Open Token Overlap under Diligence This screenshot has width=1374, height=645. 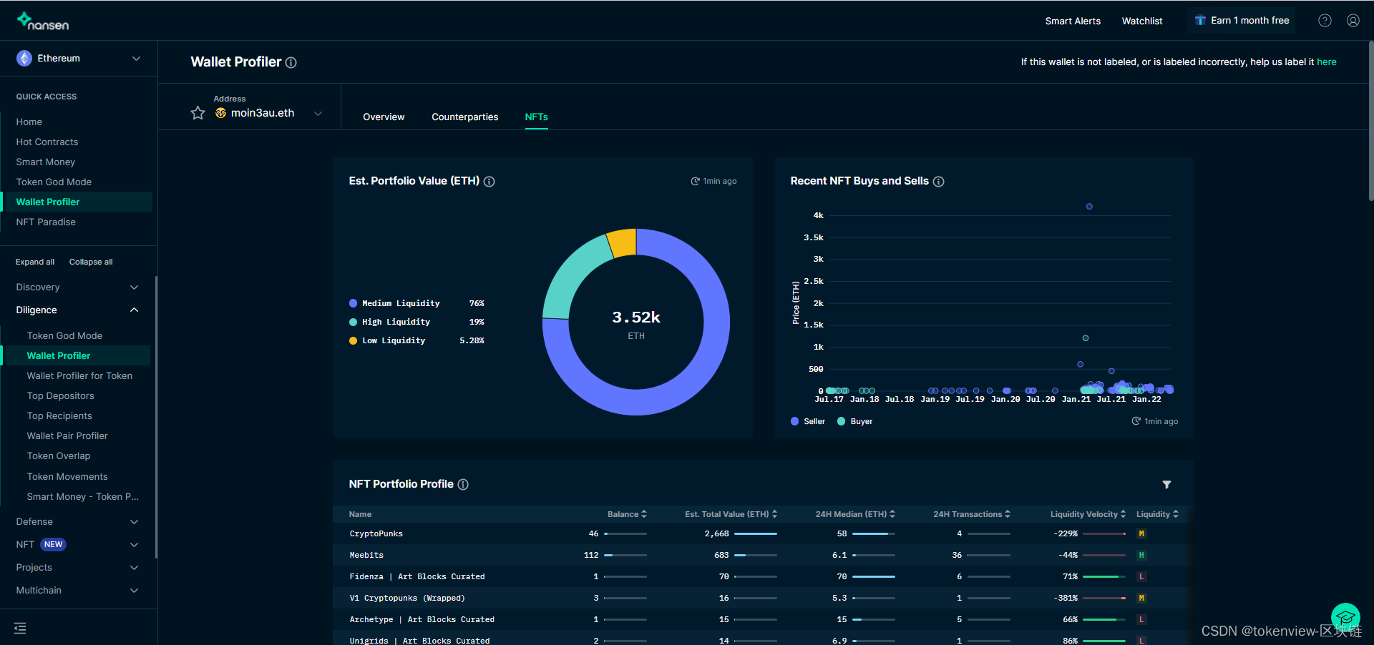pyautogui.click(x=59, y=456)
